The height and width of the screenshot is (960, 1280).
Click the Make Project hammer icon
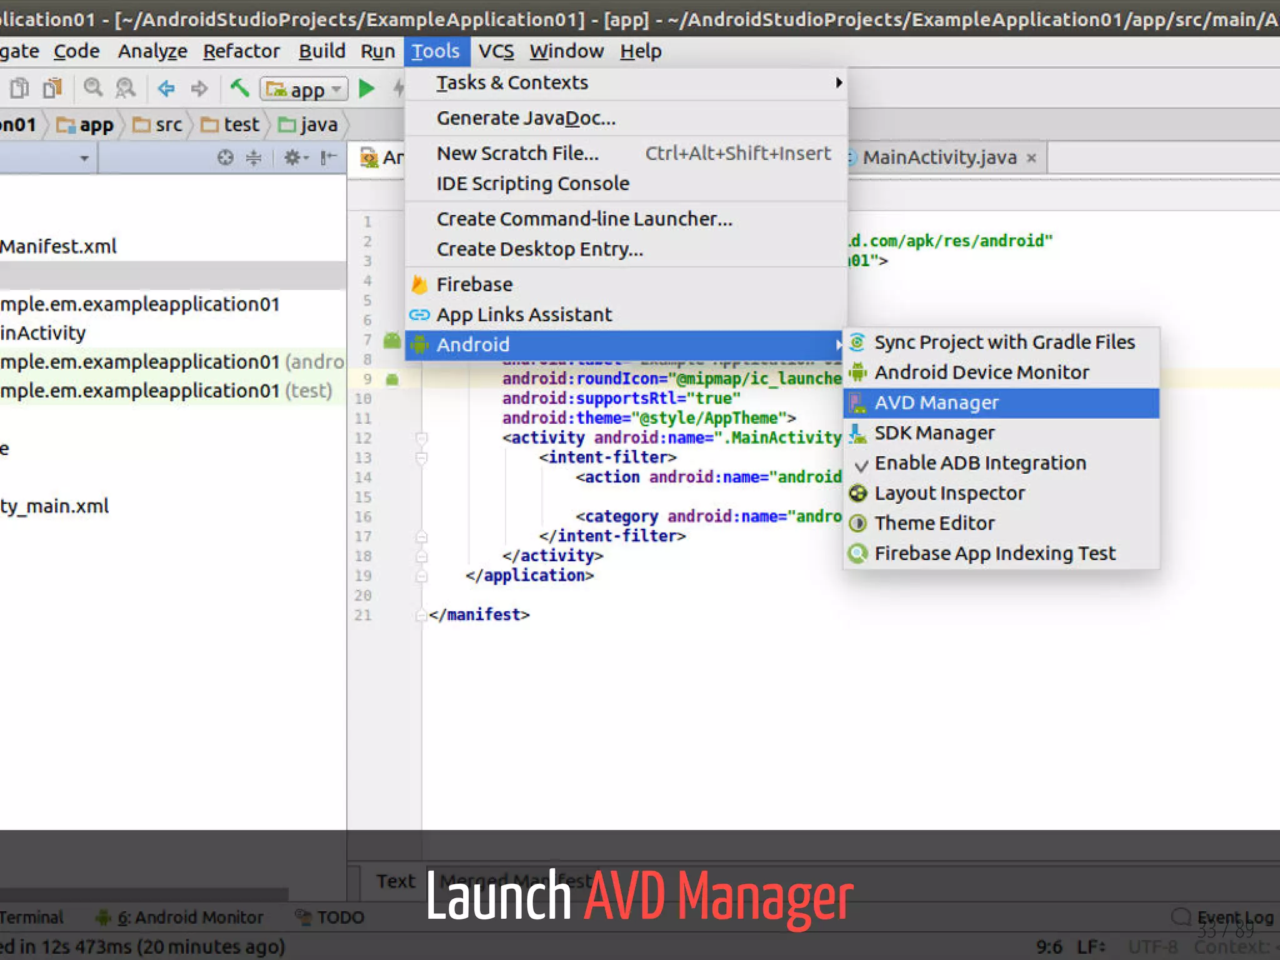(239, 88)
